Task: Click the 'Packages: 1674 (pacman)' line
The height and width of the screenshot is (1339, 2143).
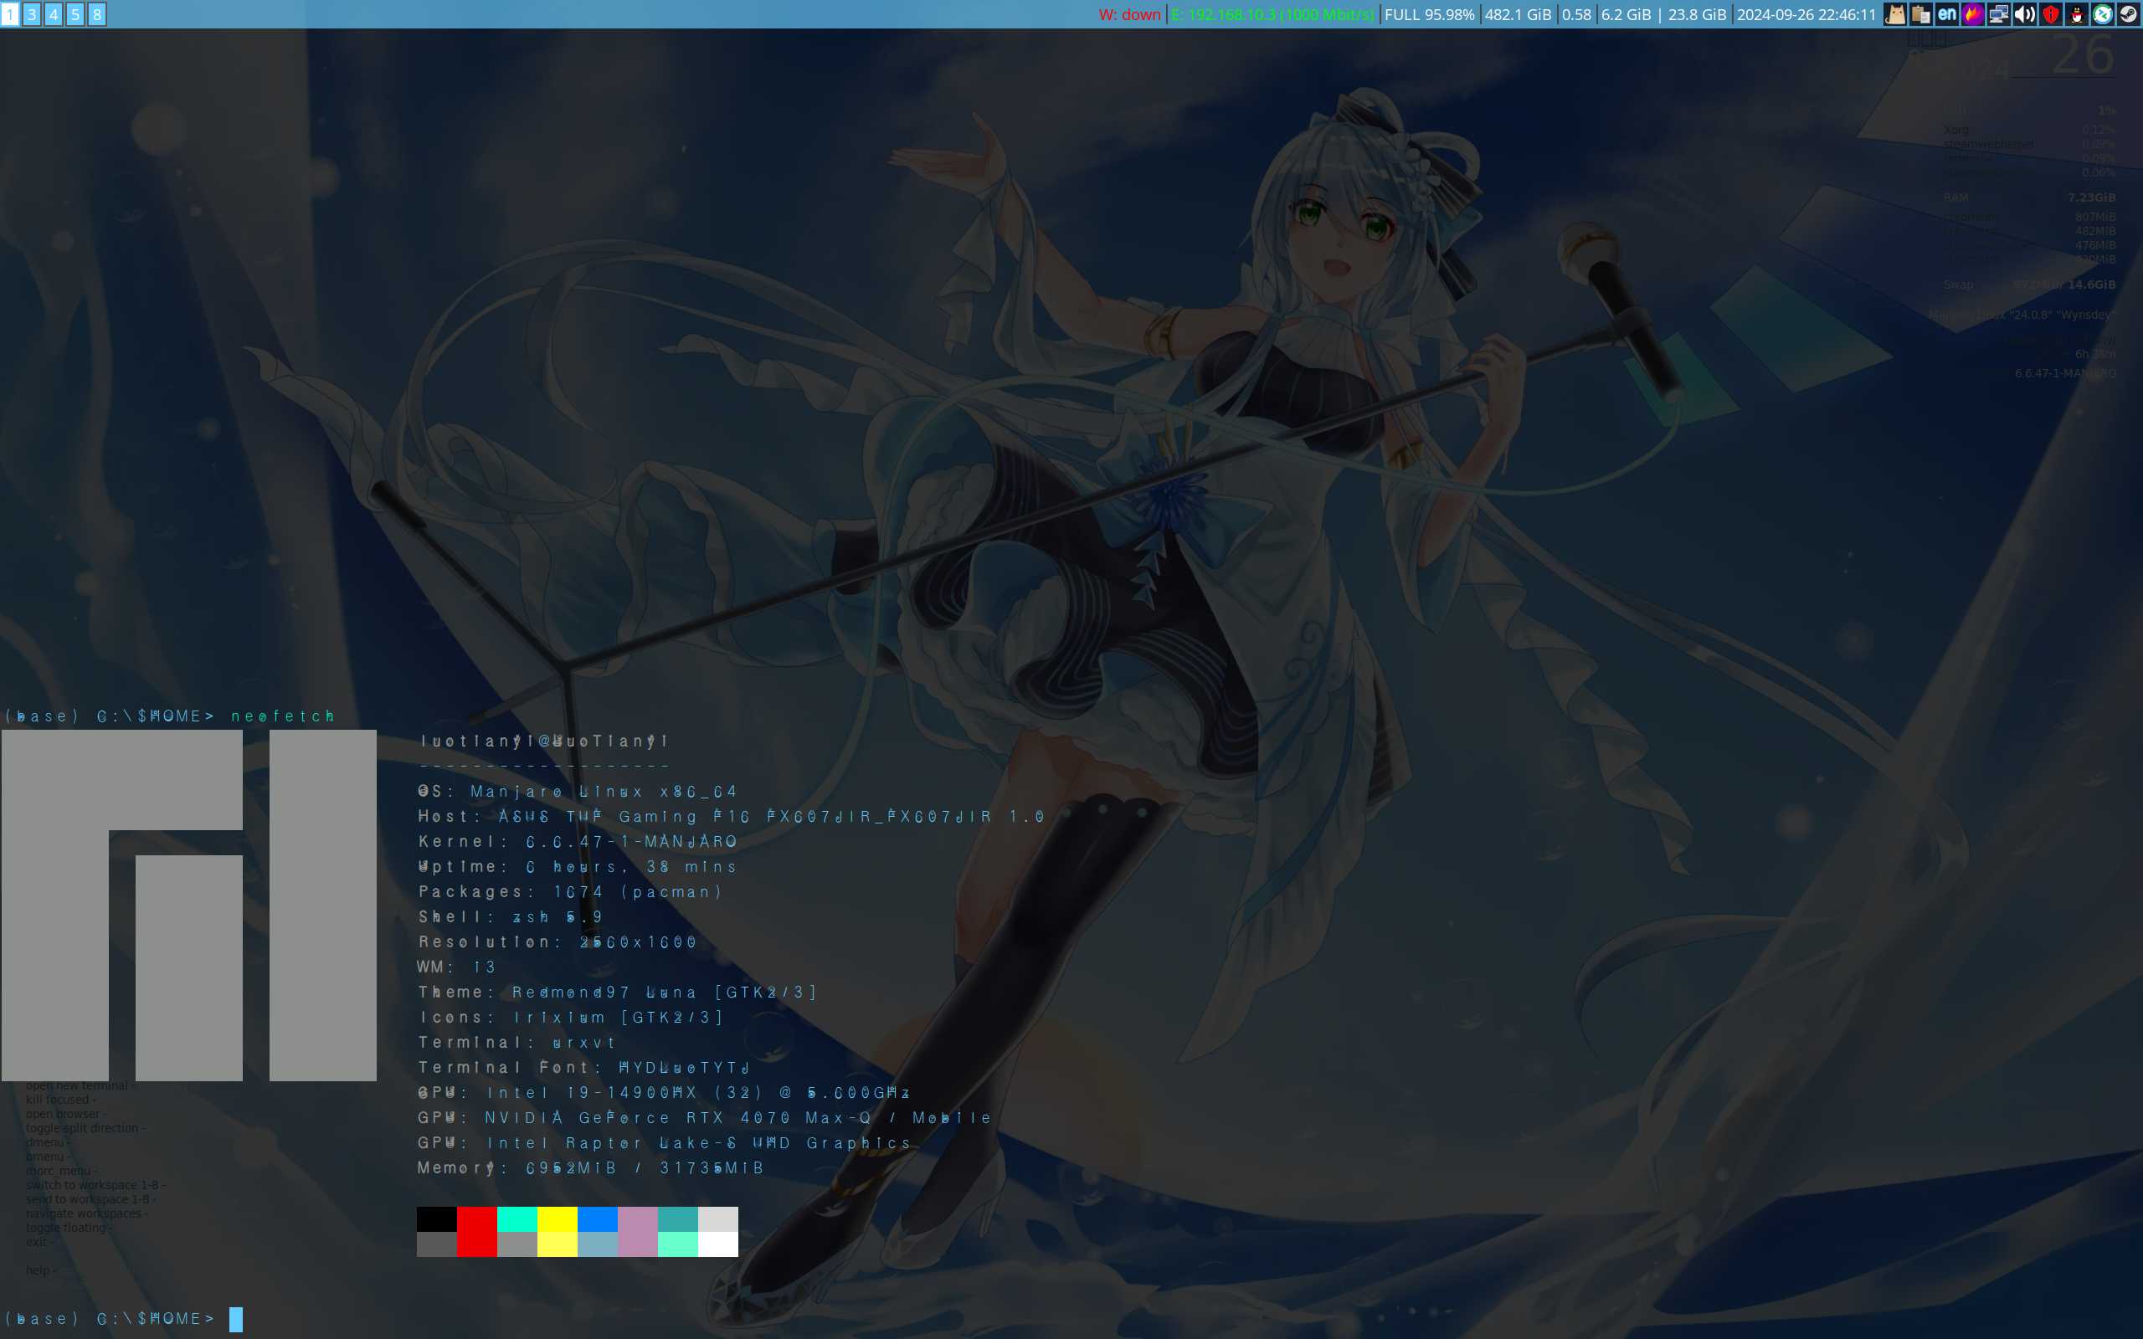Action: (x=570, y=892)
